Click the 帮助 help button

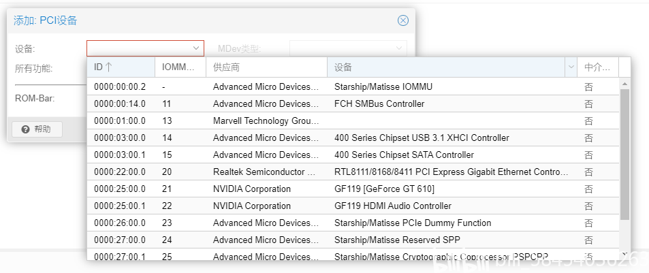[x=37, y=129]
